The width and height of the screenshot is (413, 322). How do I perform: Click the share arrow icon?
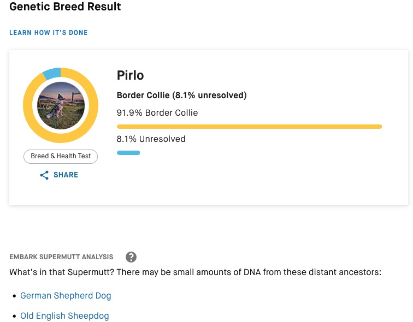coord(44,175)
